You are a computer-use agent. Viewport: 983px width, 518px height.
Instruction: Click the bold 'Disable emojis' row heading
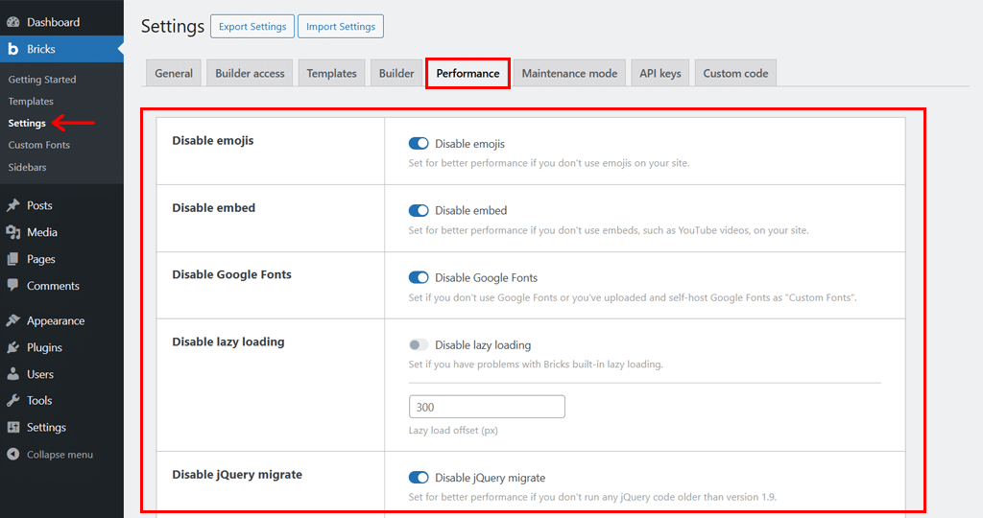coord(212,140)
